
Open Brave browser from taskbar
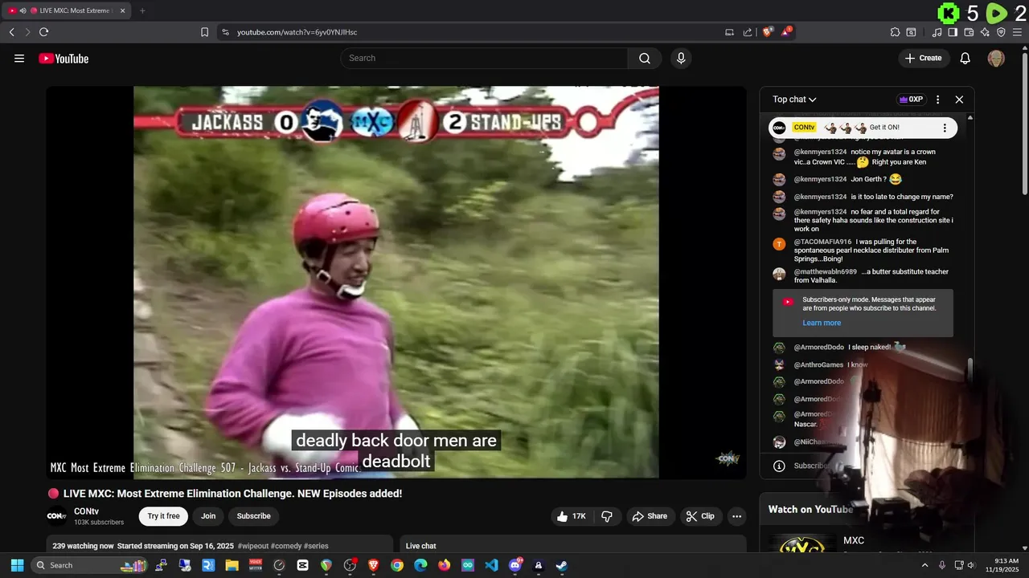(373, 565)
